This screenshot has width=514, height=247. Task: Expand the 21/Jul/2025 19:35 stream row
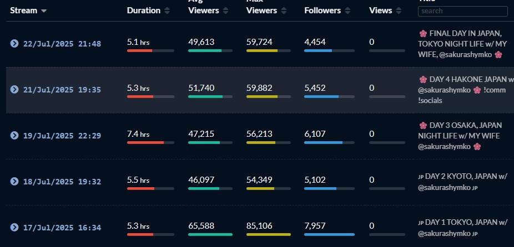point(14,89)
